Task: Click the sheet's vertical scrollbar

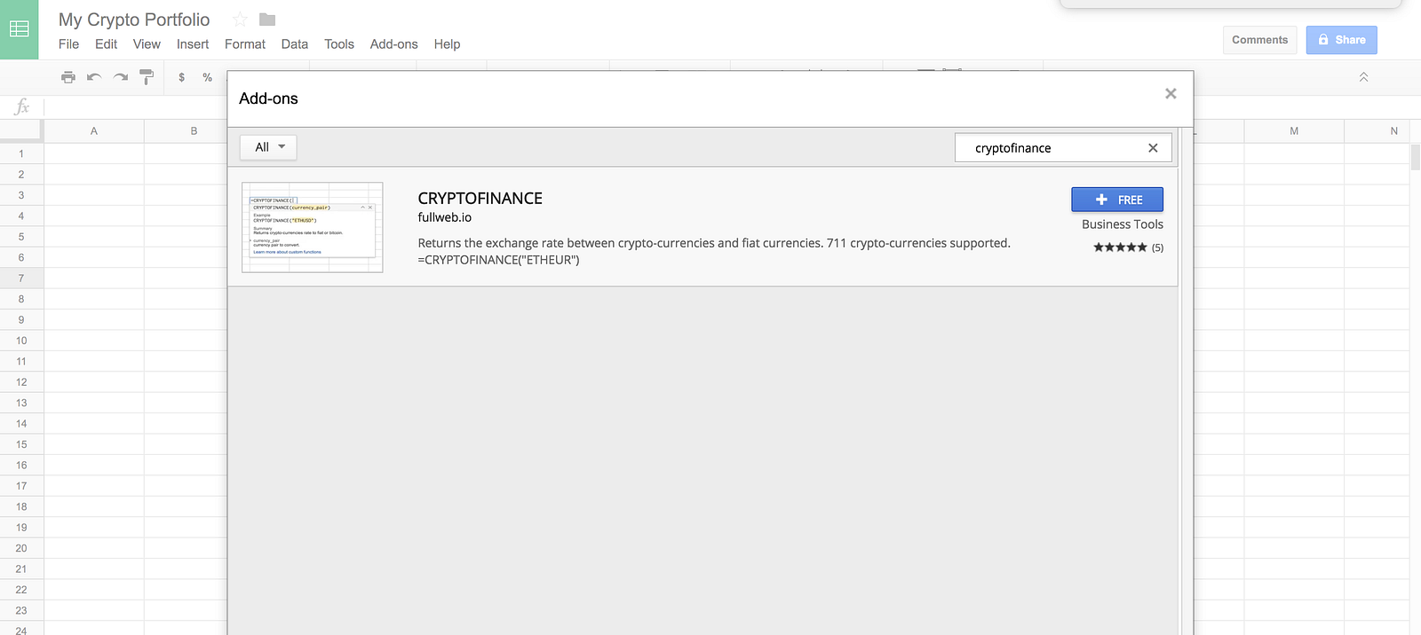Action: click(1416, 156)
